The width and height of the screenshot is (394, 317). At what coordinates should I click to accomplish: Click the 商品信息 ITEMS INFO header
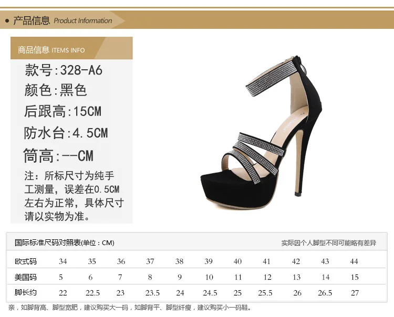[51, 50]
